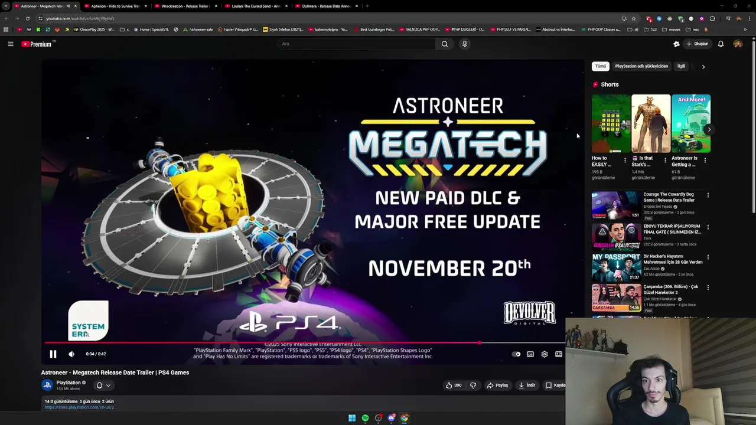Switch to Wreckreation - Release Trailer tab

[x=185, y=6]
